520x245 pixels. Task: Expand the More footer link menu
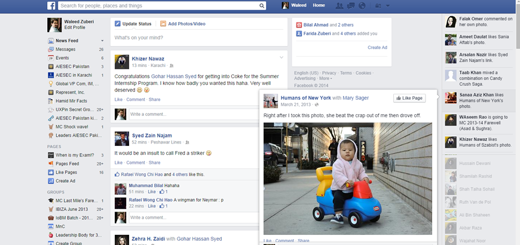325,78
